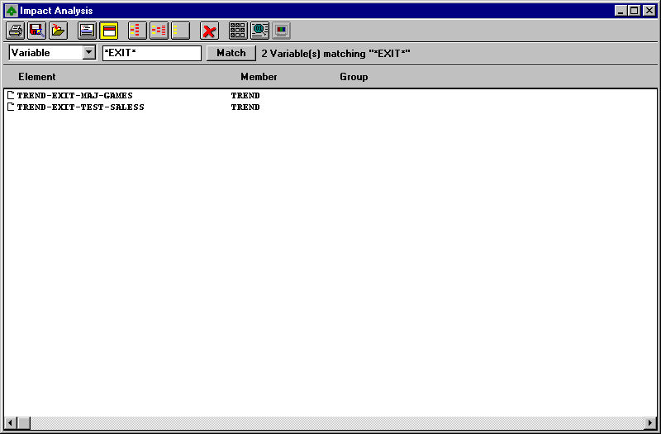Screen dimensions: 661x434
Task: Click the printer icon in toolbar
Action: (x=16, y=31)
